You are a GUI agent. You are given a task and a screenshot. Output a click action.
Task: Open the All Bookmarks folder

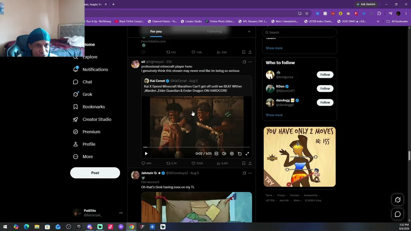397,21
